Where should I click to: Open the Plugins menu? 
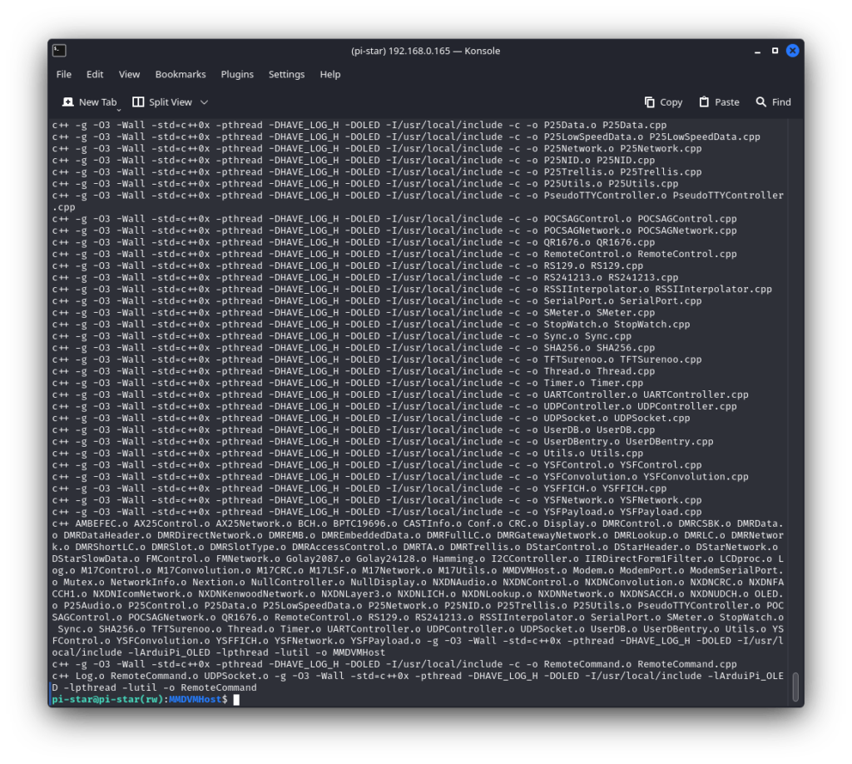[x=237, y=74]
